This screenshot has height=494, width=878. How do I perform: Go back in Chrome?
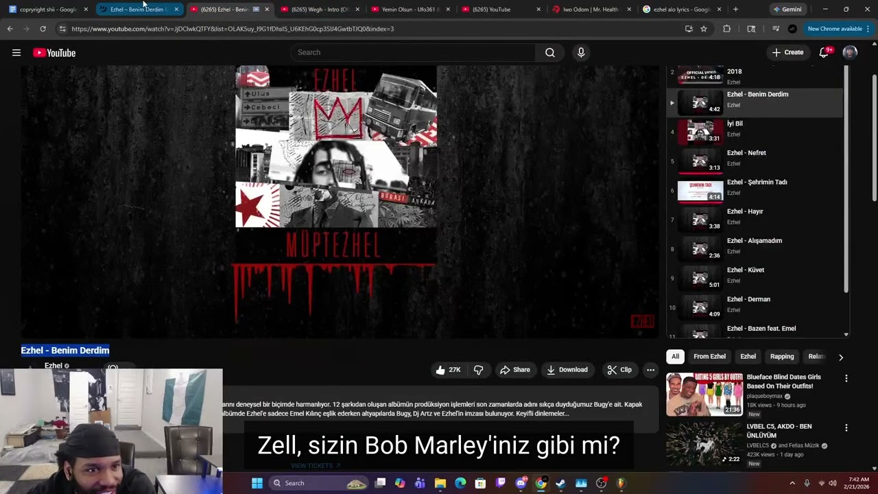[x=10, y=29]
